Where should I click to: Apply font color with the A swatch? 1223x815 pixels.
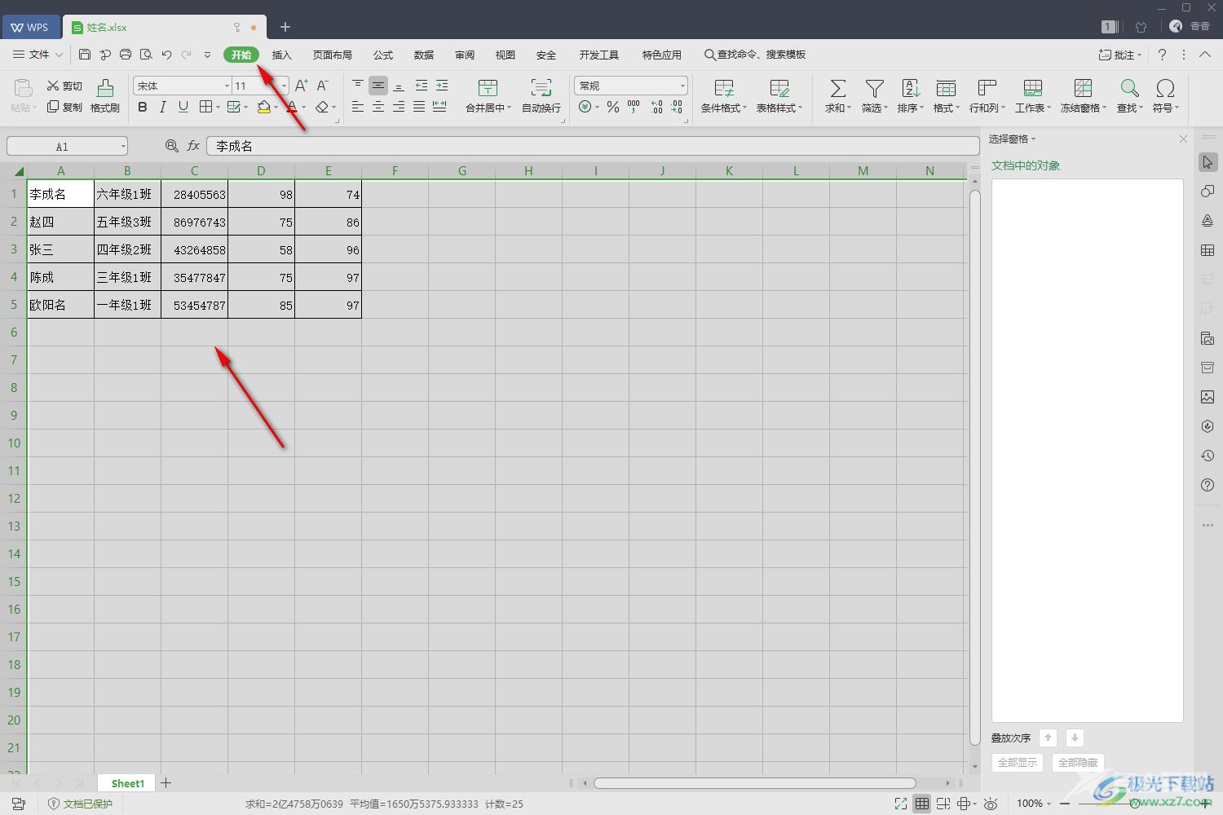point(292,107)
